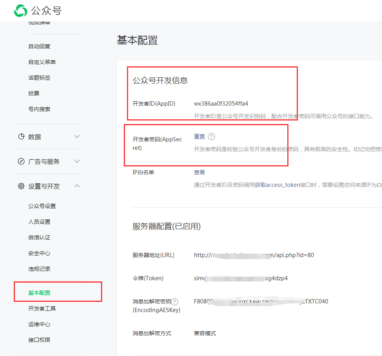Go to 安全中心 page
Viewport: 382px width, 356px height.
39,253
